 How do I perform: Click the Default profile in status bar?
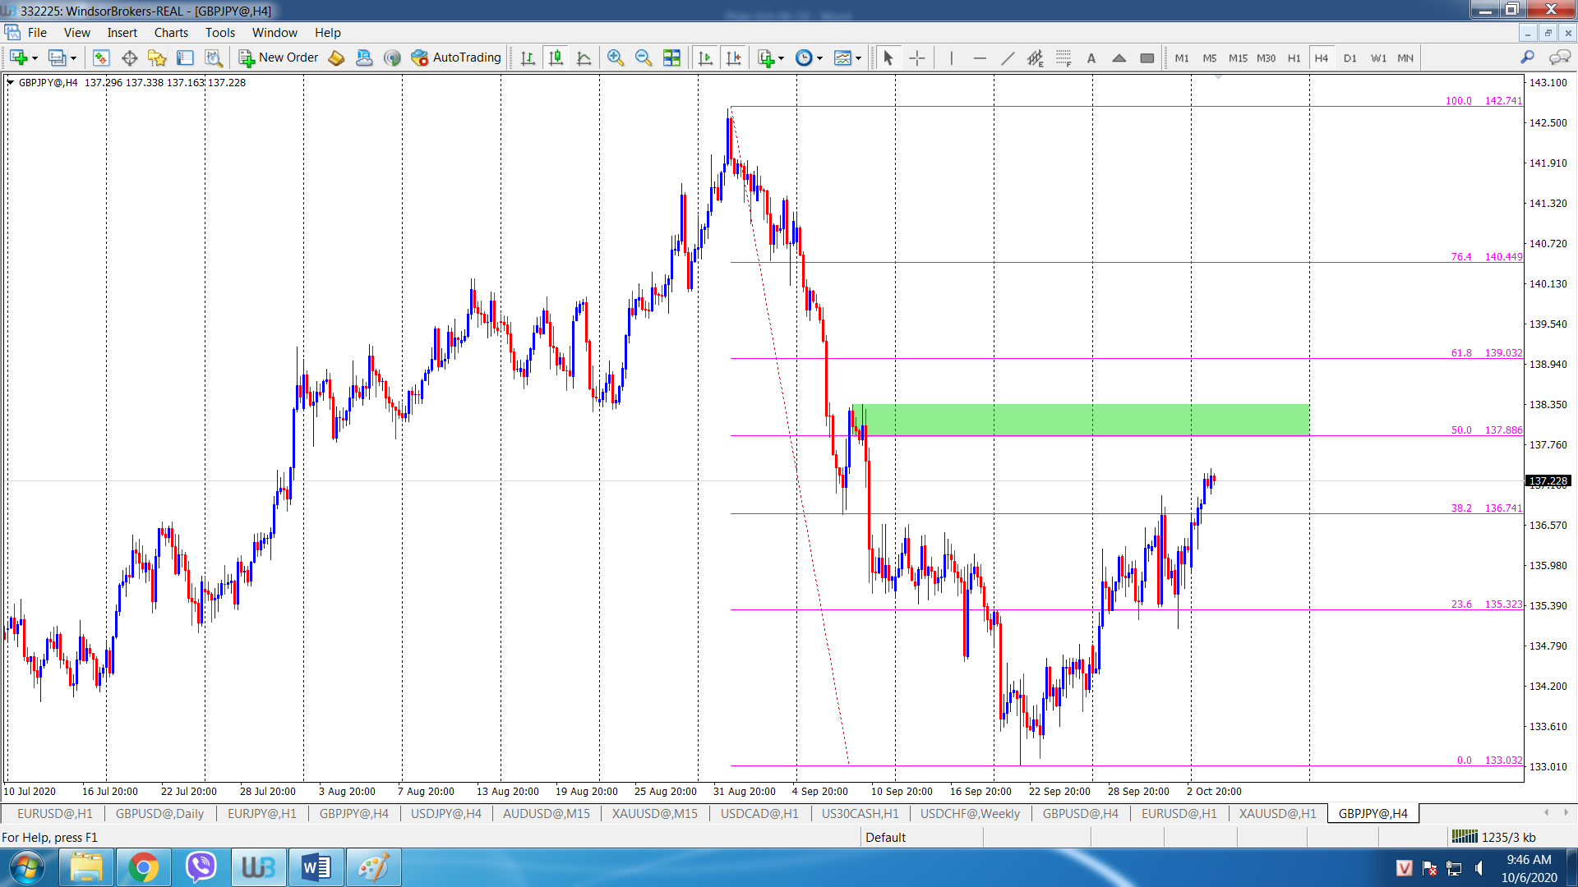885,837
